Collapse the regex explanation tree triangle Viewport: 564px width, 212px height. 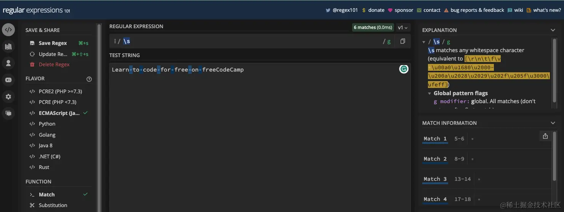[424, 42]
